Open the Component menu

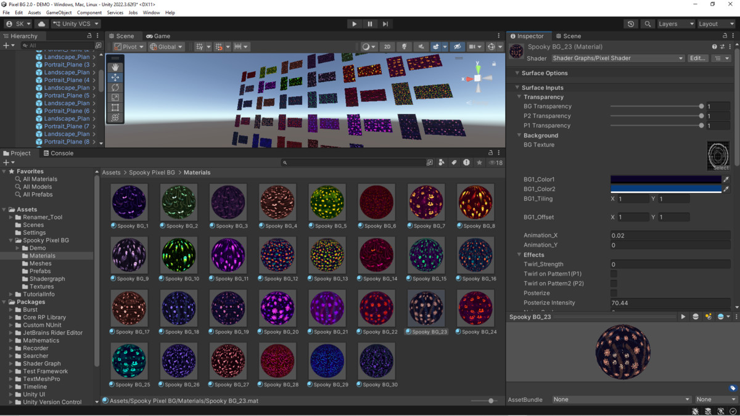tap(89, 12)
